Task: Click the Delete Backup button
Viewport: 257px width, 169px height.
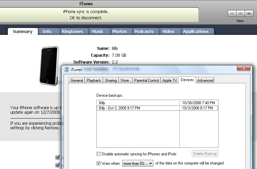Action: coord(205,154)
